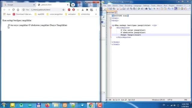Zoom in the Notepad++ editor
192x108 pixels.
[x=154, y=9]
